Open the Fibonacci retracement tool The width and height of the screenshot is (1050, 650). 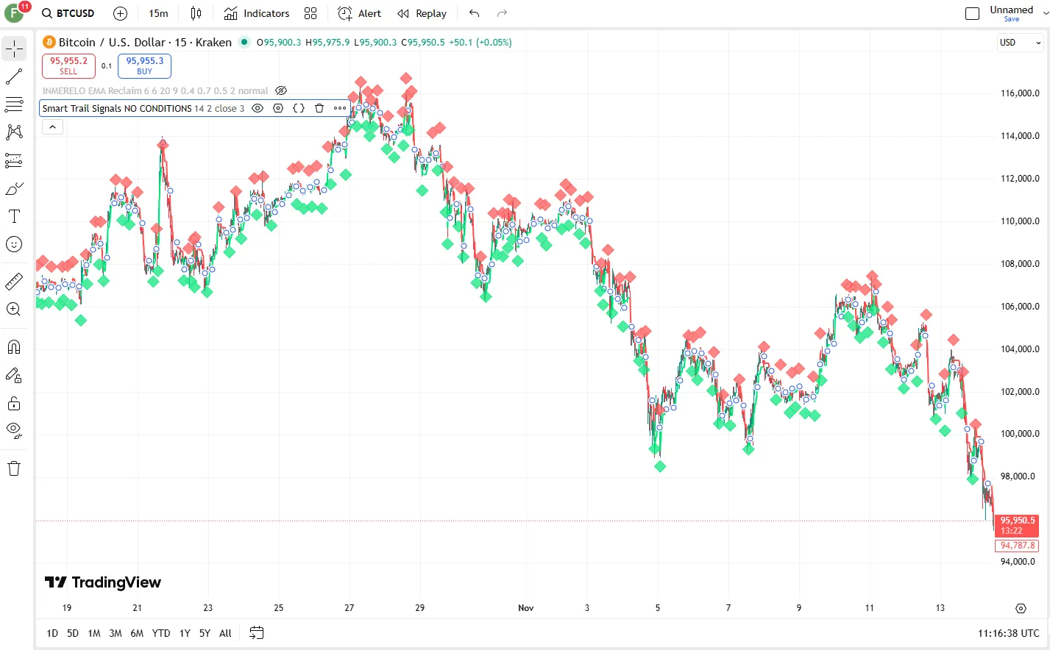14,104
